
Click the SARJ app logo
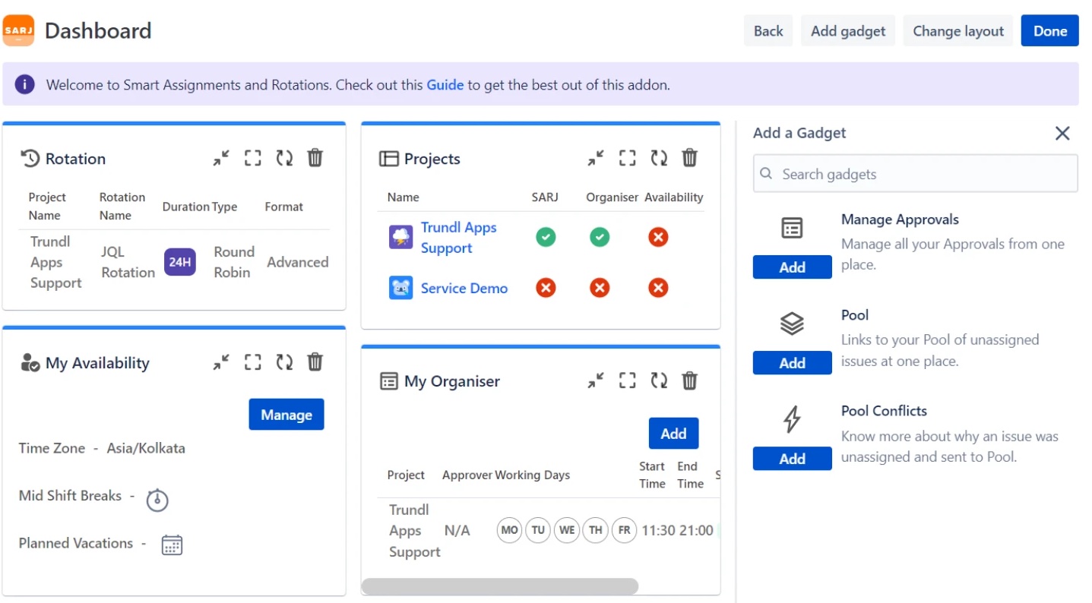coord(18,30)
